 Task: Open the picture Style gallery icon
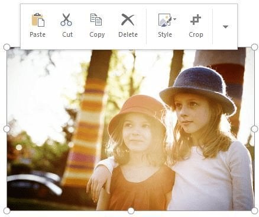coord(164,20)
